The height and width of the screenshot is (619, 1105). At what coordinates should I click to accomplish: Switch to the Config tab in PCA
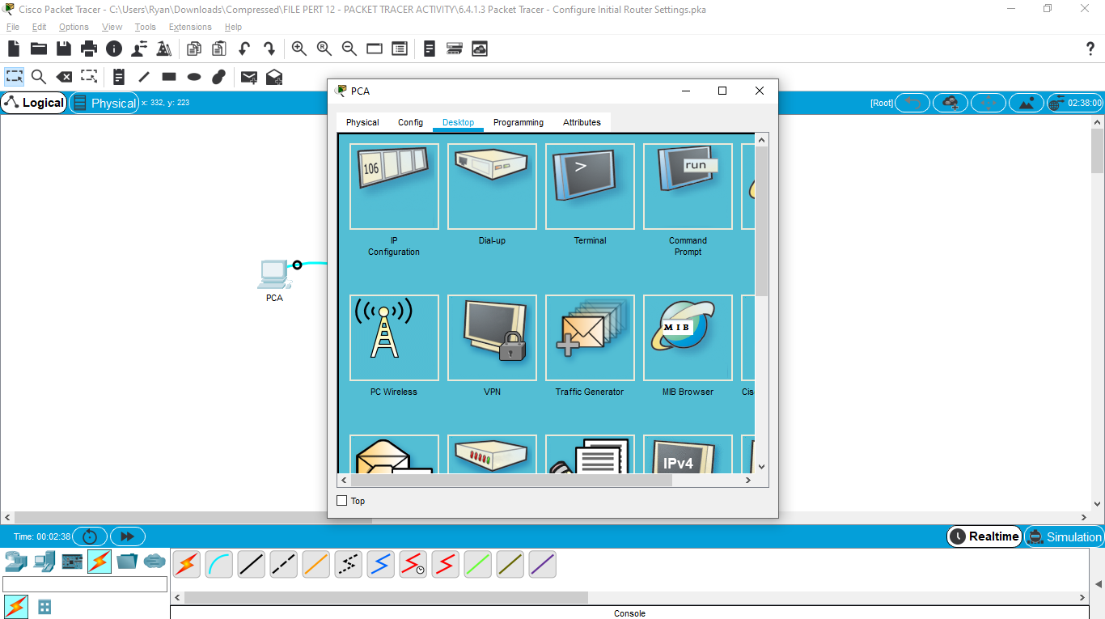coord(410,122)
